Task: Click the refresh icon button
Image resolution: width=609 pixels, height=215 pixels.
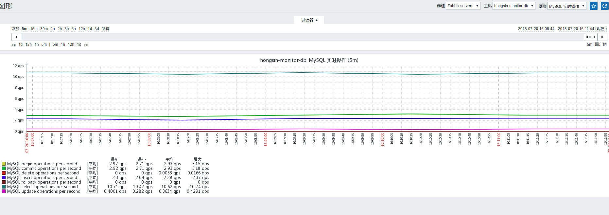Action: [x=604, y=6]
